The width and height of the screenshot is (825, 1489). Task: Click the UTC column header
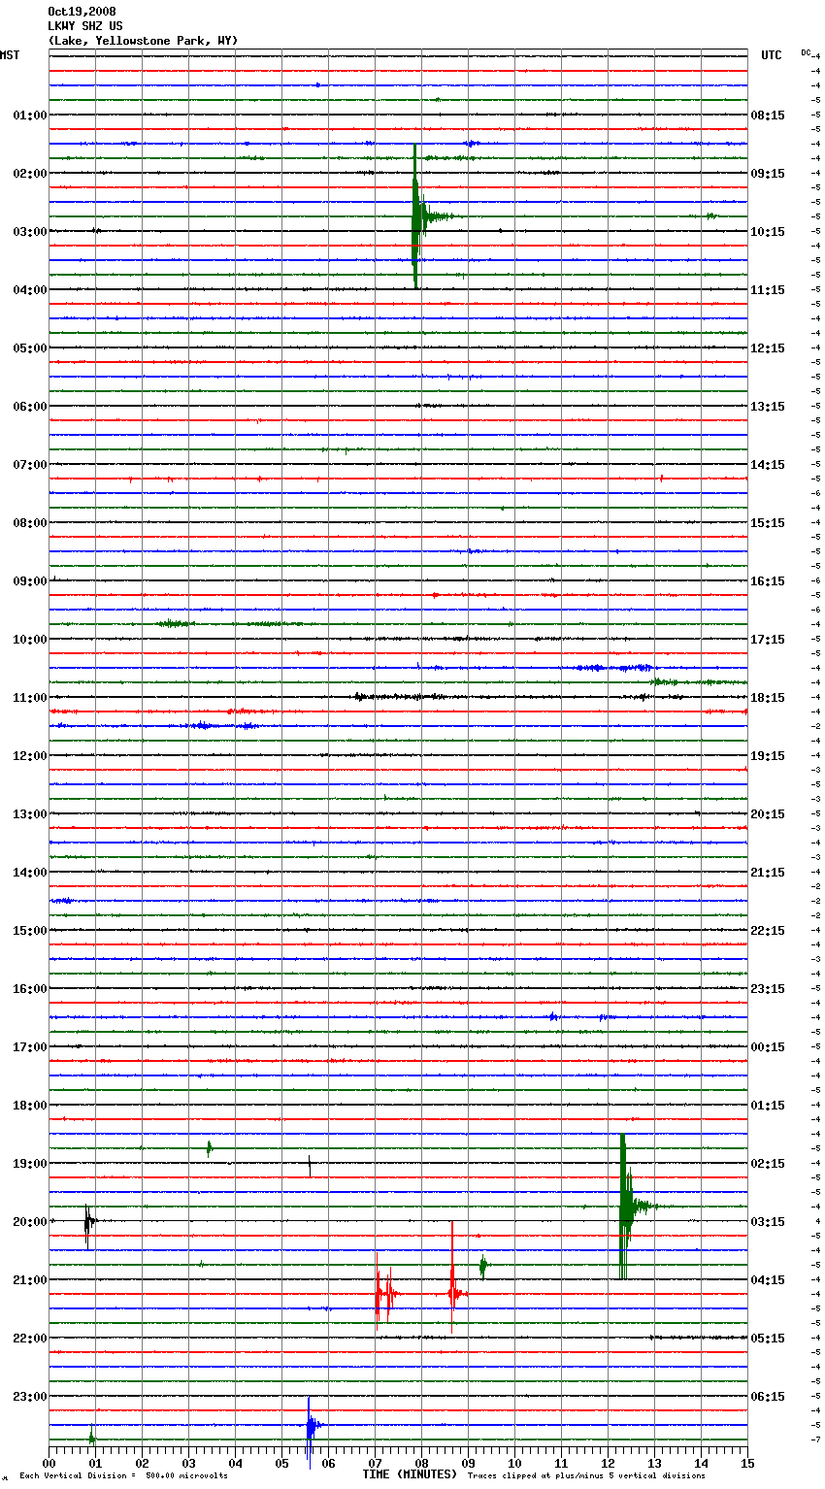coord(772,55)
